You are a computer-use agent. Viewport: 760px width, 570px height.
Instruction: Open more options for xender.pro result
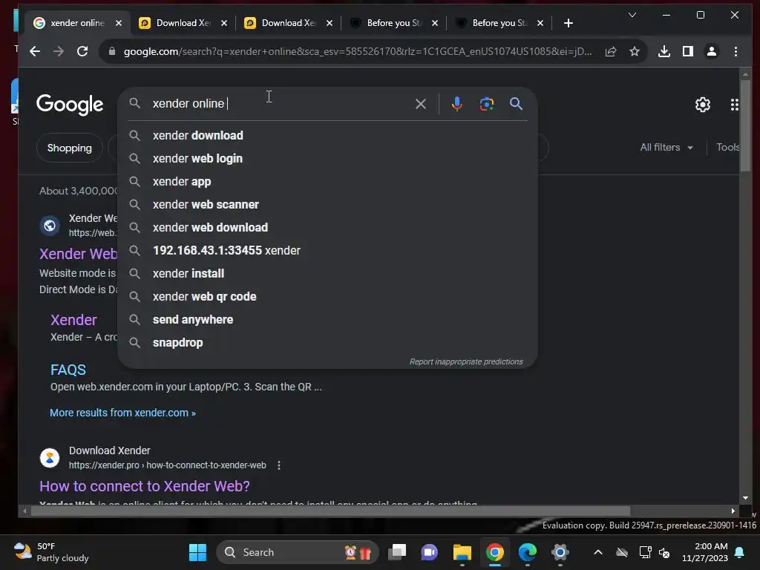tap(279, 465)
